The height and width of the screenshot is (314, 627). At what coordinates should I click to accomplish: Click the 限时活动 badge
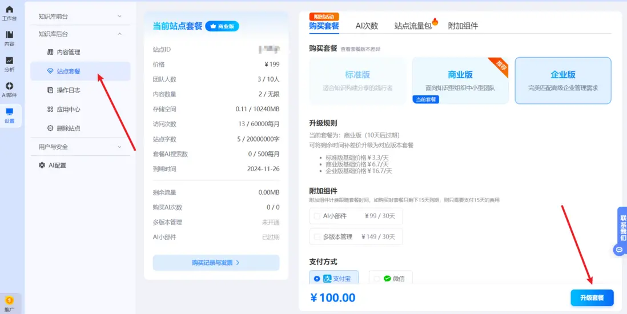coord(324,17)
